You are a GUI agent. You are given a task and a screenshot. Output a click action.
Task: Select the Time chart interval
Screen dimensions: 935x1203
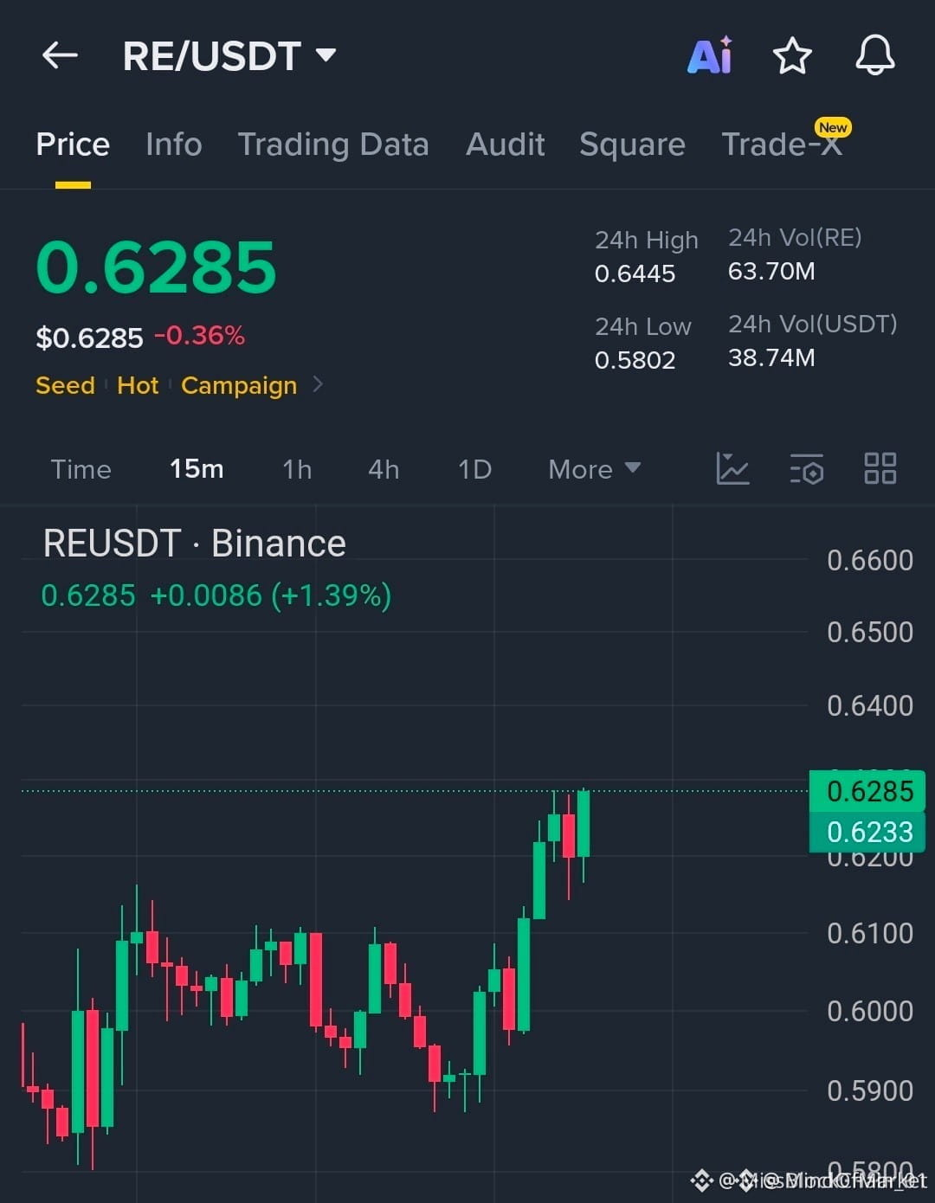81,469
